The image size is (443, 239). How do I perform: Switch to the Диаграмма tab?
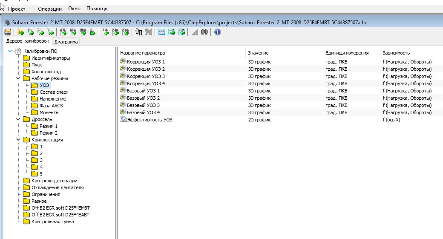click(66, 42)
